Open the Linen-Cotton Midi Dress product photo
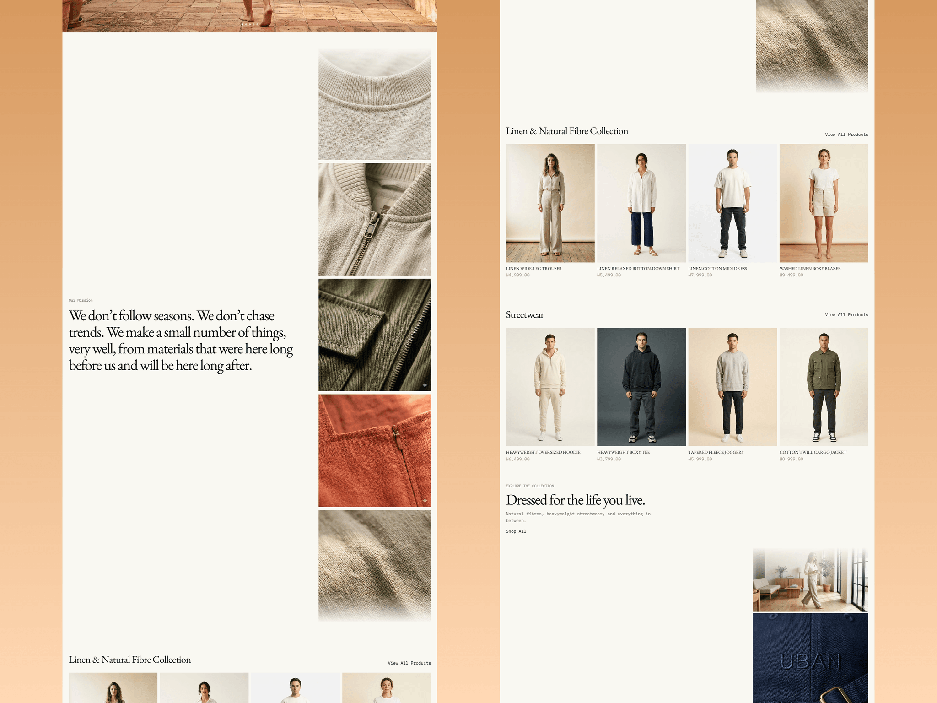Screen dimensions: 937x703 tap(732, 203)
